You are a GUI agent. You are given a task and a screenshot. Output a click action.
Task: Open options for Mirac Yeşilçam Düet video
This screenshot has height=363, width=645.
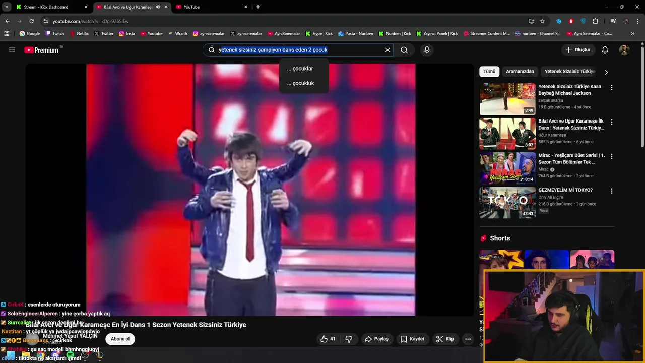pyautogui.click(x=612, y=156)
